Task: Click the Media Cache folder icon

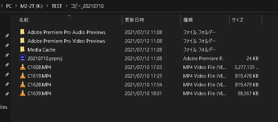Action: coord(22,50)
